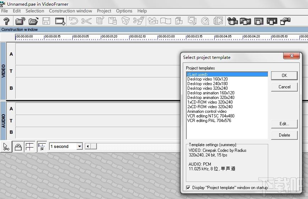Viewport: 308px width, 199px height.
Task: Open the Construction window menu
Action: tap(70, 11)
